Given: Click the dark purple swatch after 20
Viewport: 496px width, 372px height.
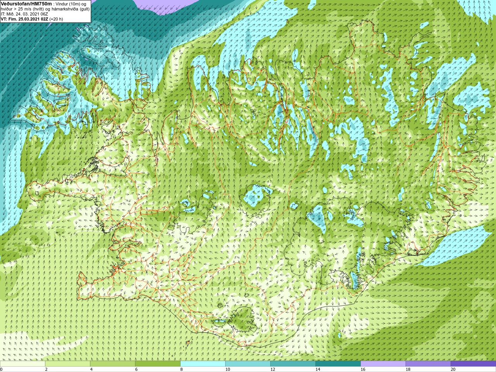Looking at the screenshot, I should (x=473, y=364).
